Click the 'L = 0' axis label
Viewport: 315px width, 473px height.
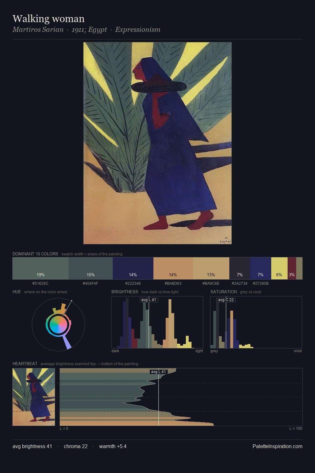click(x=64, y=429)
